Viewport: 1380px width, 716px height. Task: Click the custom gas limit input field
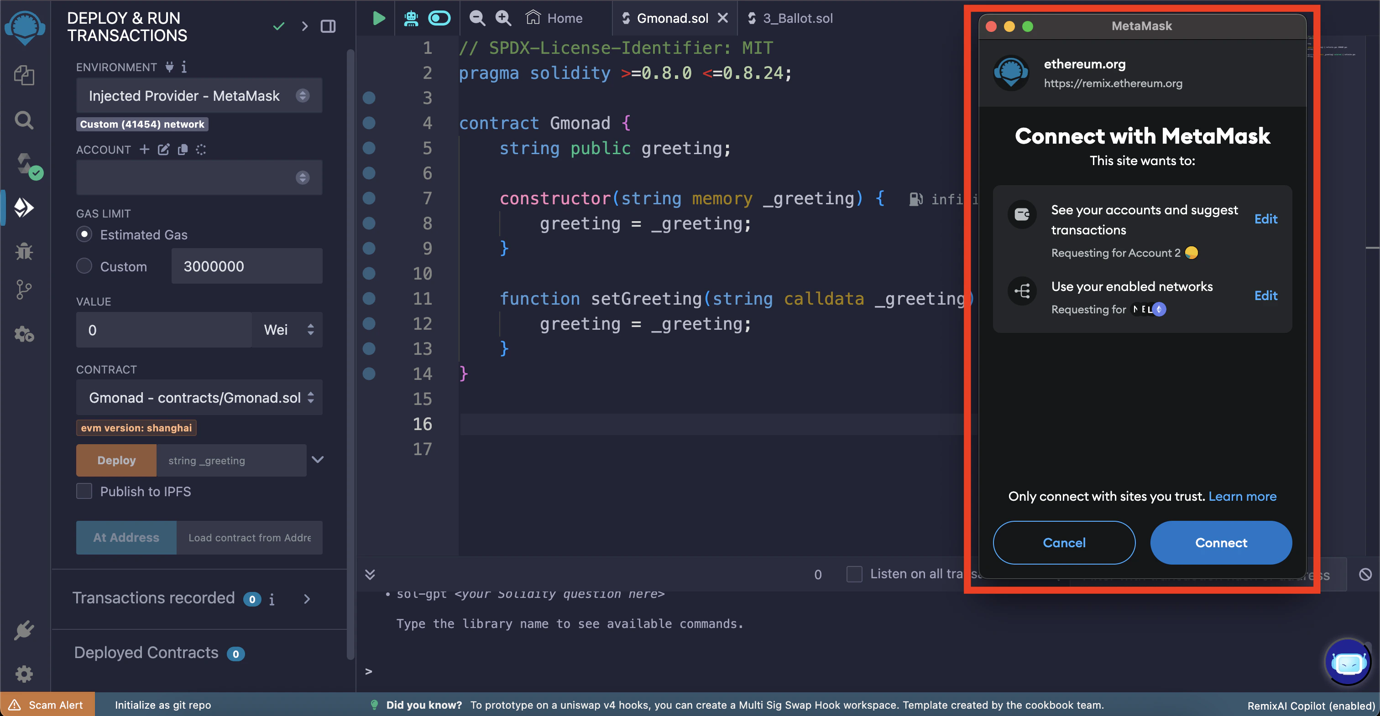tap(246, 266)
